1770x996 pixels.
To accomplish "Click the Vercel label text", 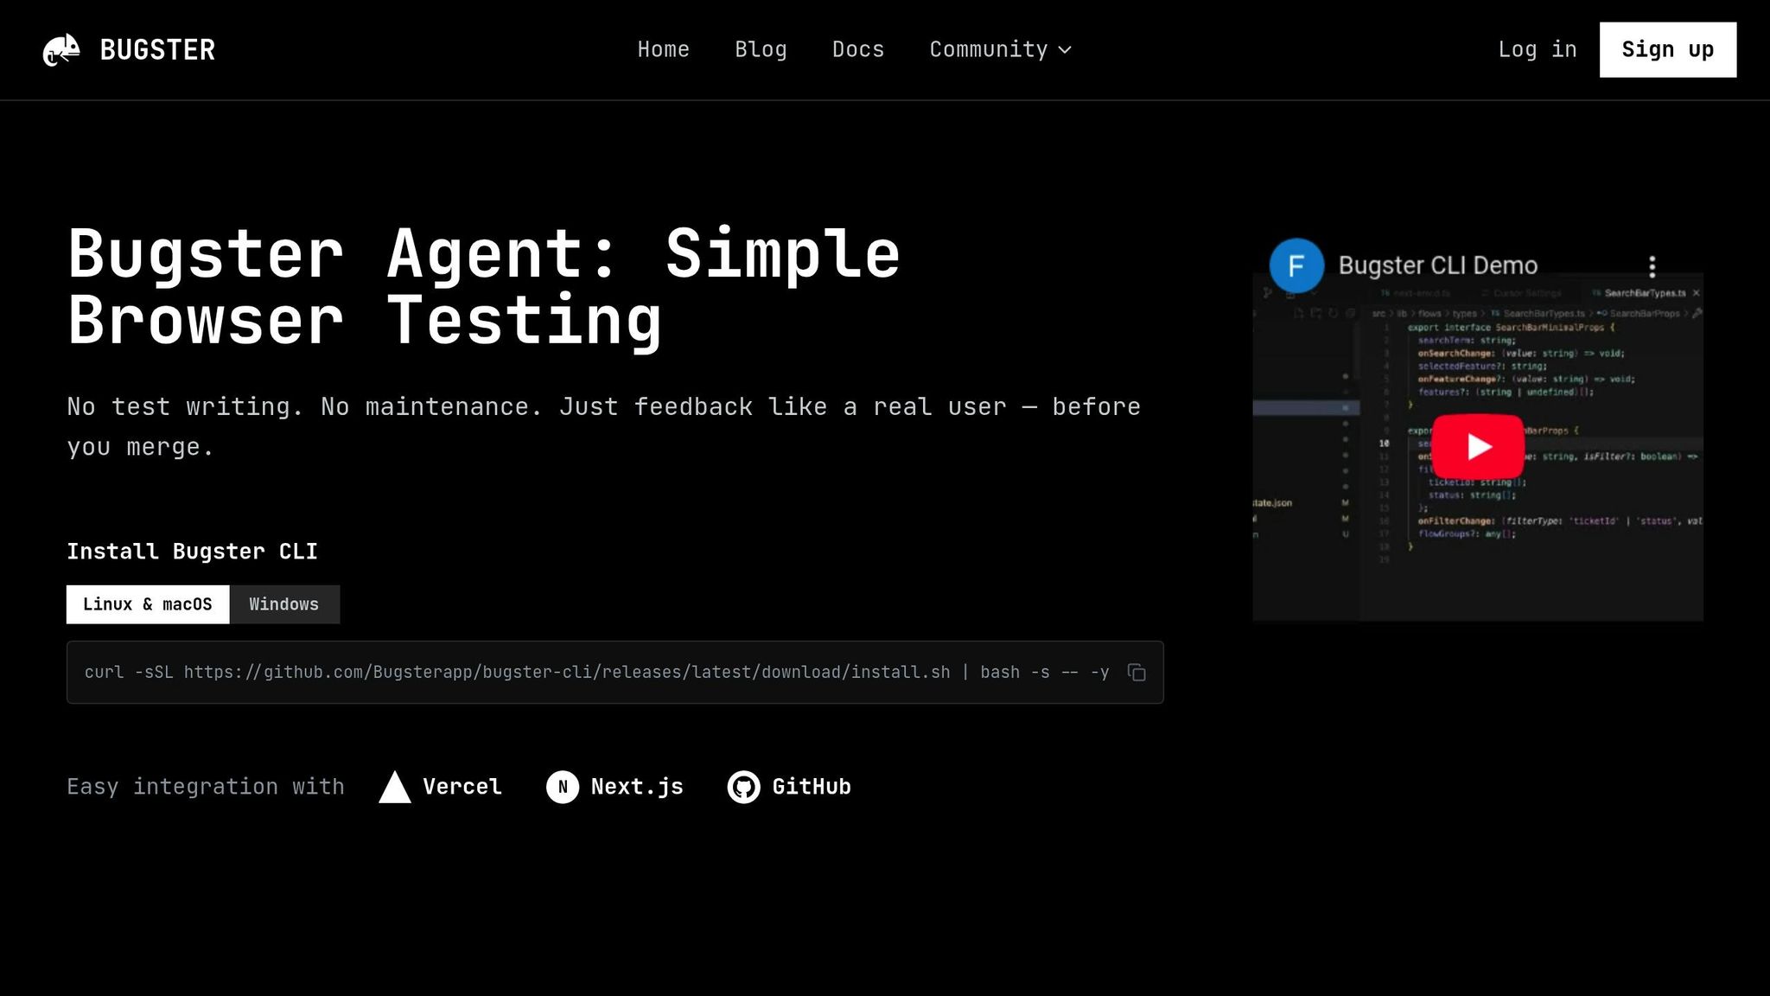I will (x=462, y=787).
